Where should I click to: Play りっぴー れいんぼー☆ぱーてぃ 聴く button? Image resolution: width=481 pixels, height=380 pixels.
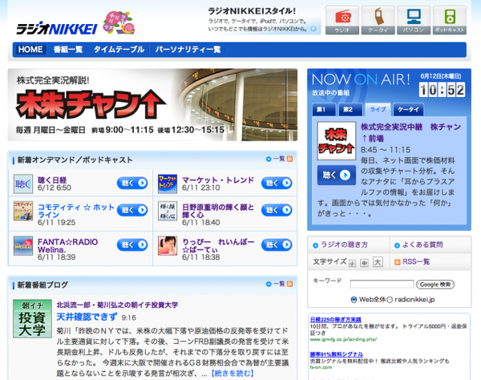tap(277, 245)
